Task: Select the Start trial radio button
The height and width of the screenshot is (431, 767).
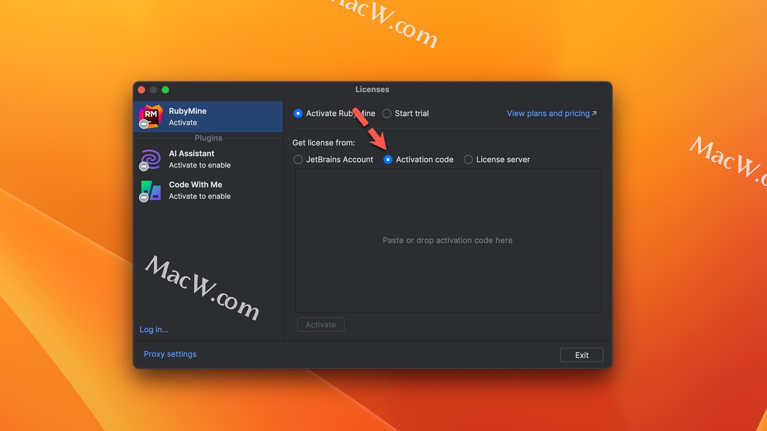Action: (x=387, y=113)
